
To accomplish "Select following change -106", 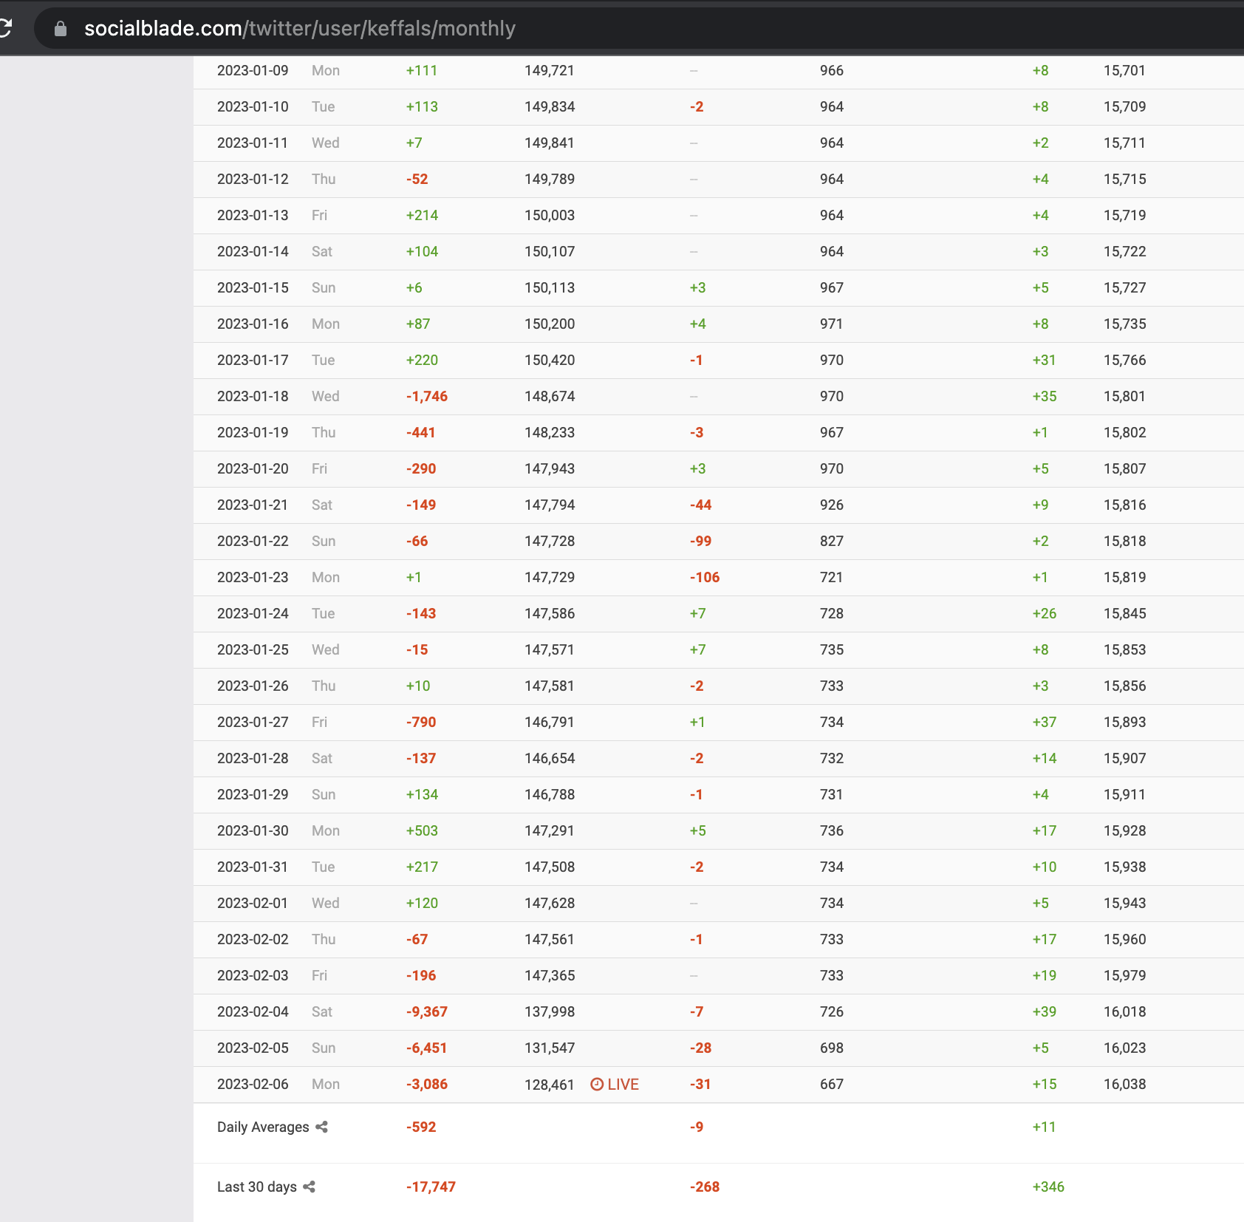I will click(705, 577).
